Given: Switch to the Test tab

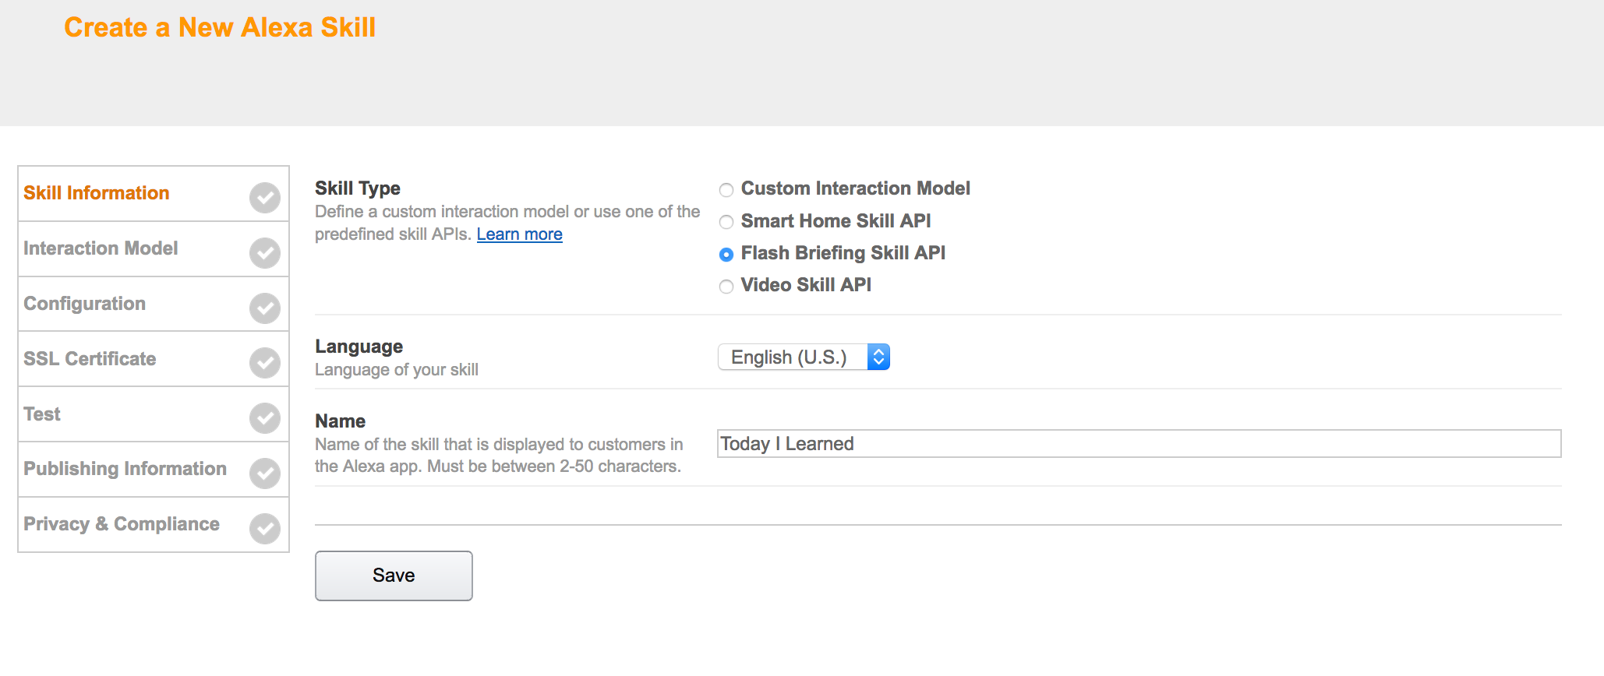Looking at the screenshot, I should click(154, 414).
